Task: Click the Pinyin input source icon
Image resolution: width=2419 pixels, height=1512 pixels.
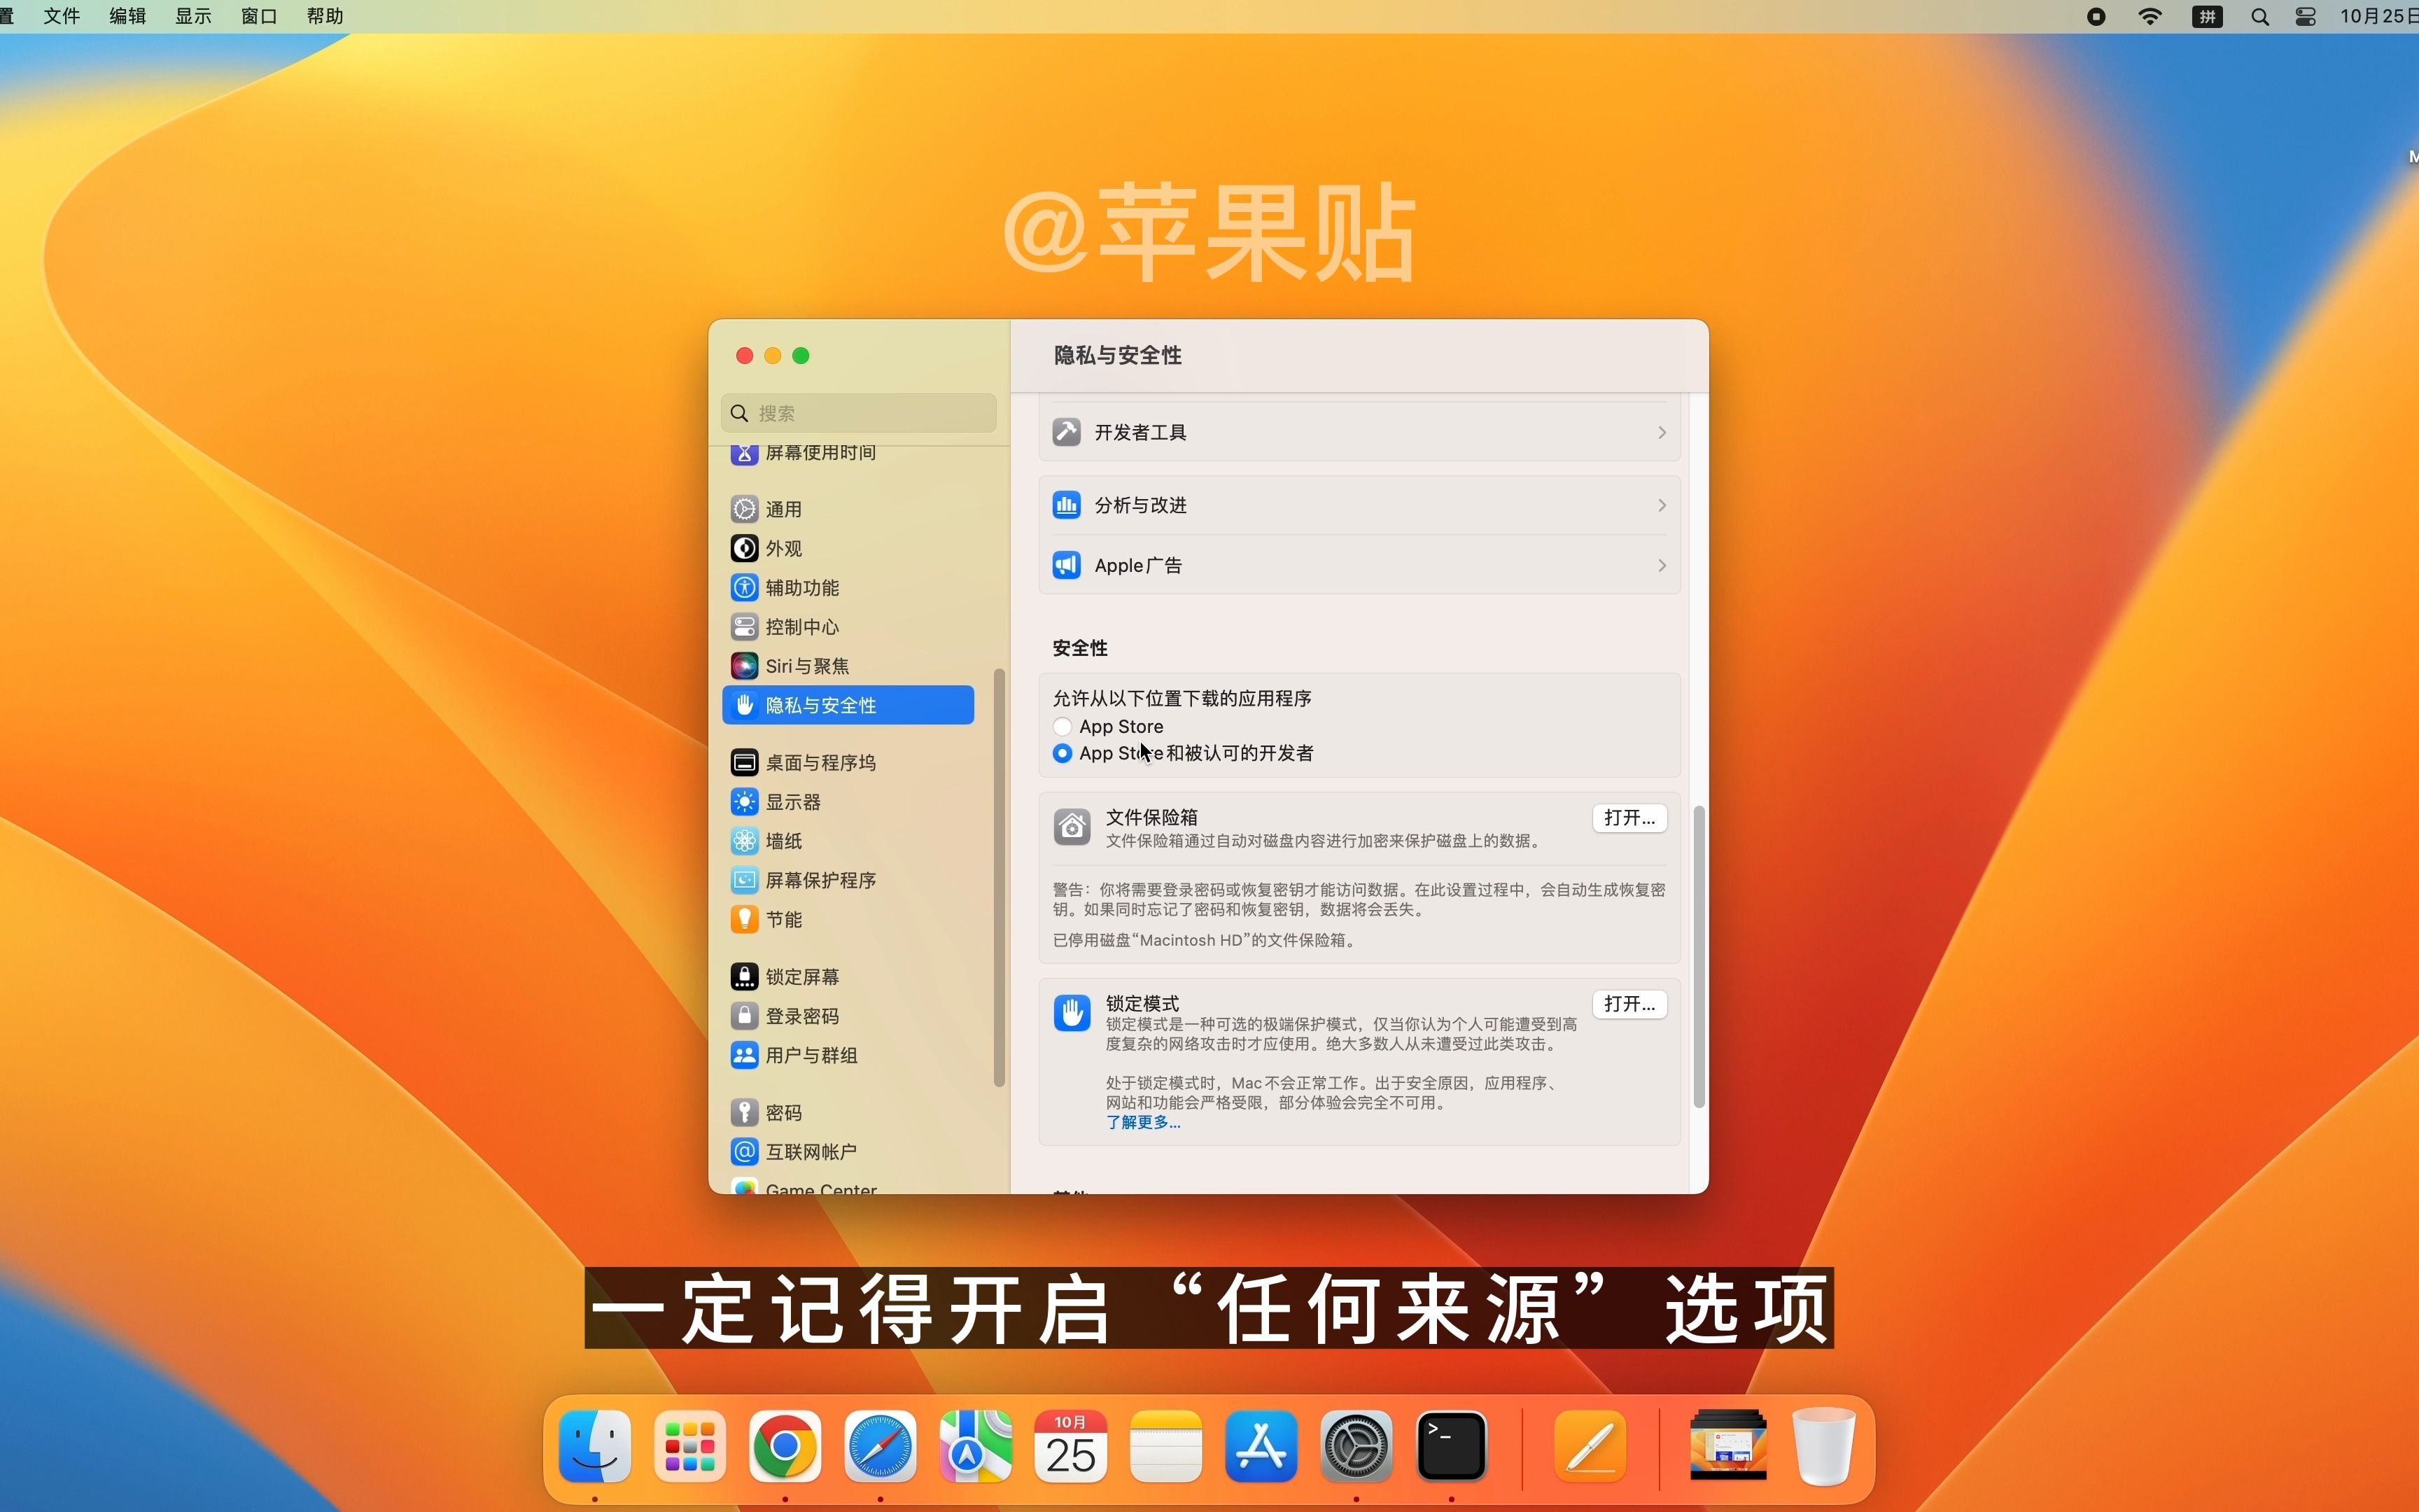Action: [2207, 17]
